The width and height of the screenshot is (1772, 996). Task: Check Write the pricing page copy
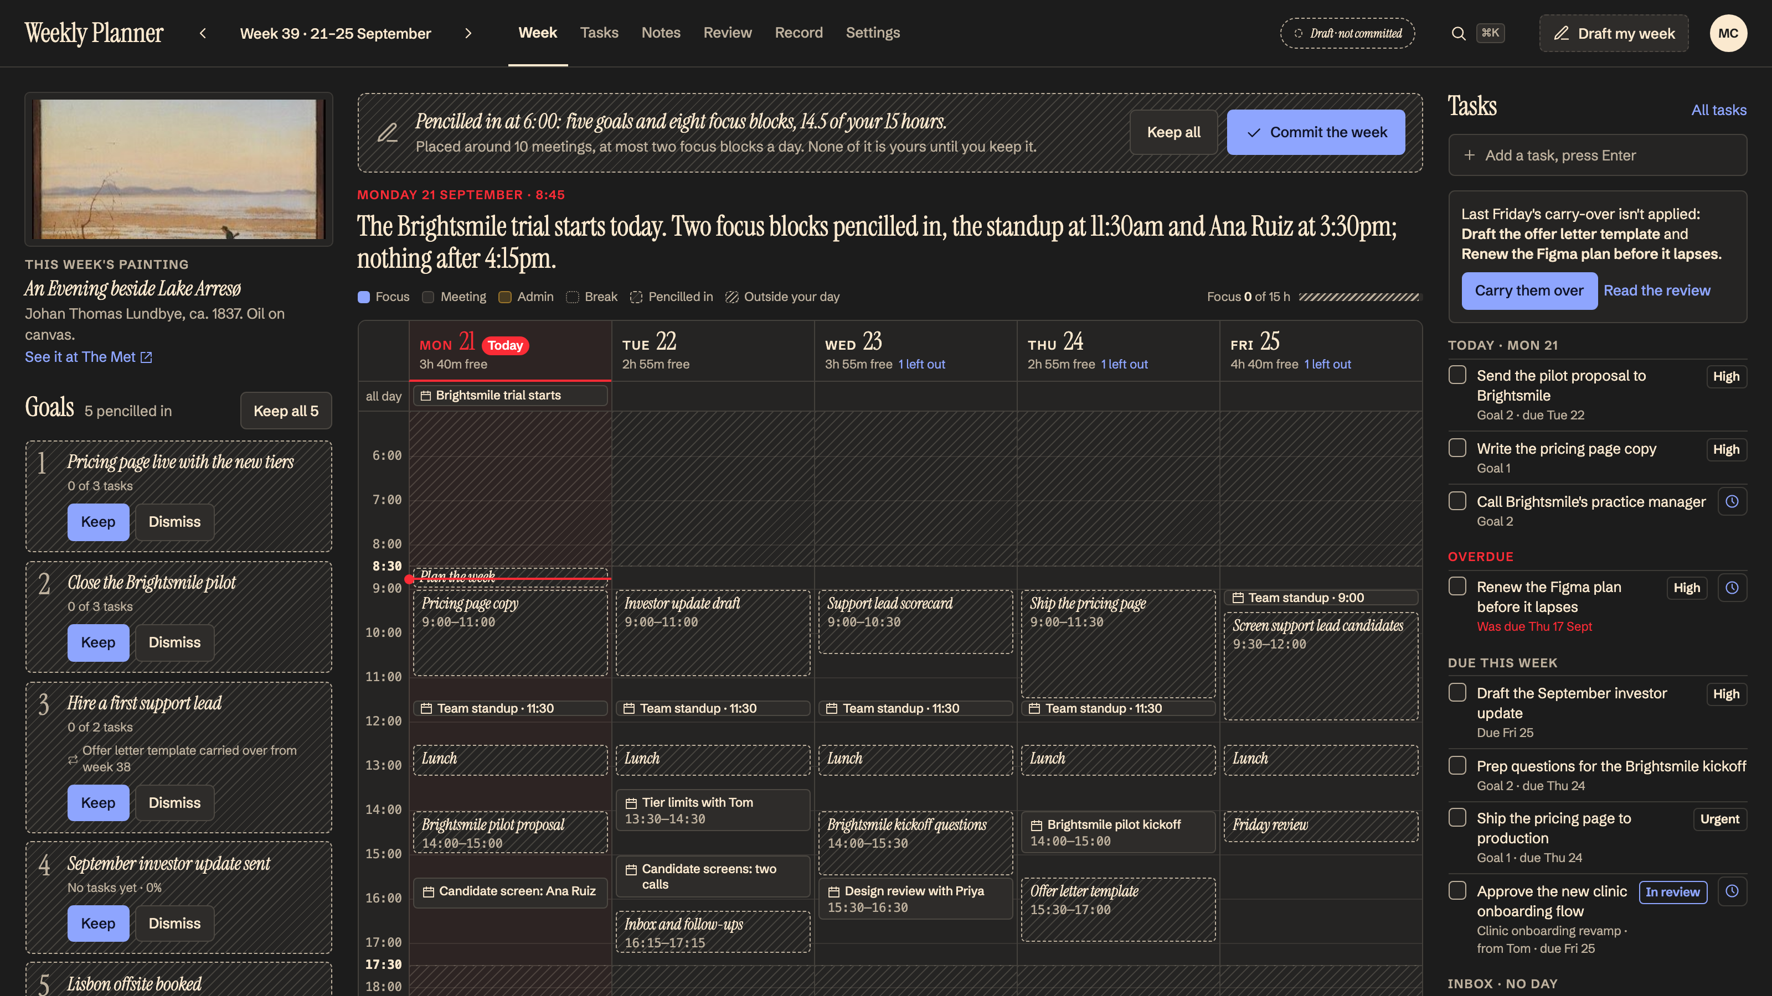pos(1457,448)
